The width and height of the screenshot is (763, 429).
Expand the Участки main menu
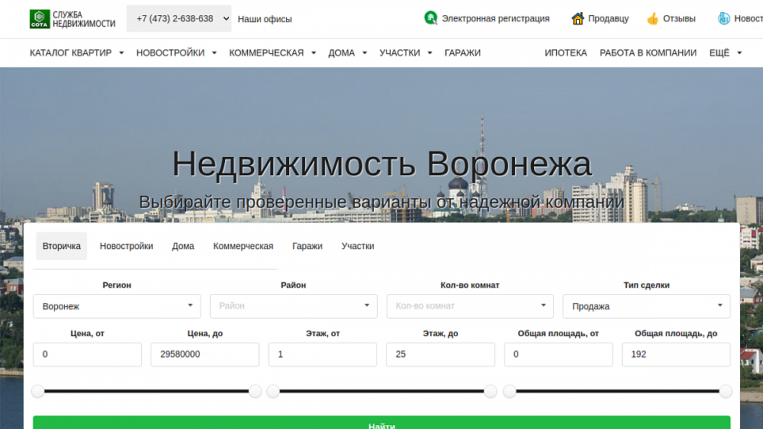point(406,53)
